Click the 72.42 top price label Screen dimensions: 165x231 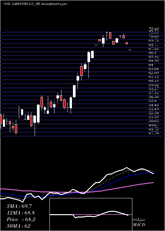(154, 29)
